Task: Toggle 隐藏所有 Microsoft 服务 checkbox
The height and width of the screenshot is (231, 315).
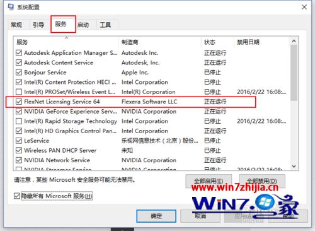Action: click(17, 196)
